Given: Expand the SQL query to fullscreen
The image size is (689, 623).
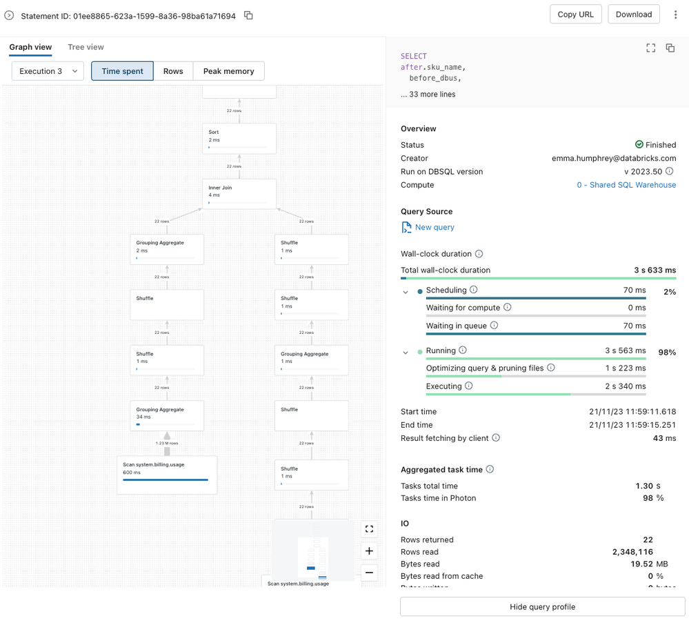Looking at the screenshot, I should tap(650, 48).
